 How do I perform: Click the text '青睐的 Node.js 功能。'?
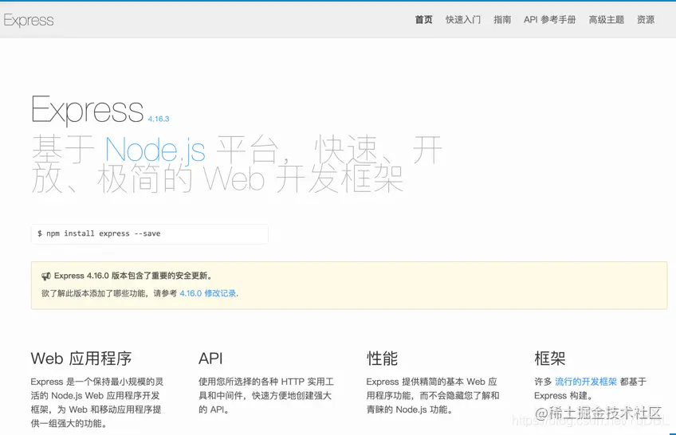point(409,410)
